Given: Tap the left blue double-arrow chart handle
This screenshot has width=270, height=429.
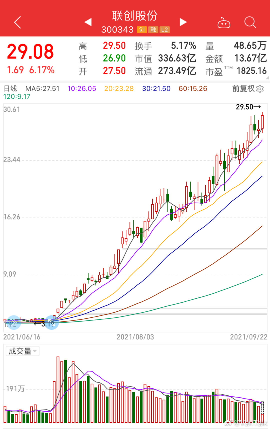Looking at the screenshot, I should point(13,322).
